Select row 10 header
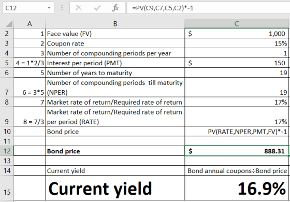The height and width of the screenshot is (202, 290). pyautogui.click(x=7, y=132)
